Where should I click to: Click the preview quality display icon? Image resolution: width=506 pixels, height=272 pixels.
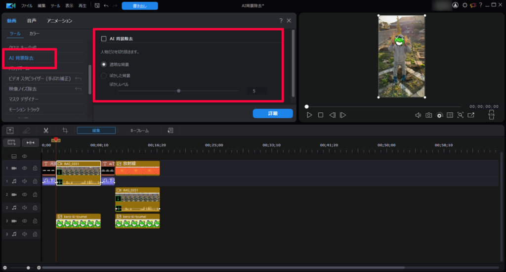point(450,115)
